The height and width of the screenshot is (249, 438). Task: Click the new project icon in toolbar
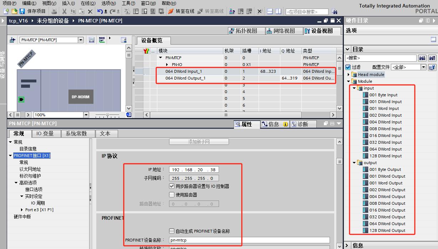point(6,11)
